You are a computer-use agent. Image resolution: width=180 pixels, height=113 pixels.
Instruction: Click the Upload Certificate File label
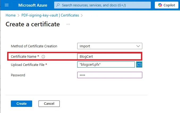28,65
